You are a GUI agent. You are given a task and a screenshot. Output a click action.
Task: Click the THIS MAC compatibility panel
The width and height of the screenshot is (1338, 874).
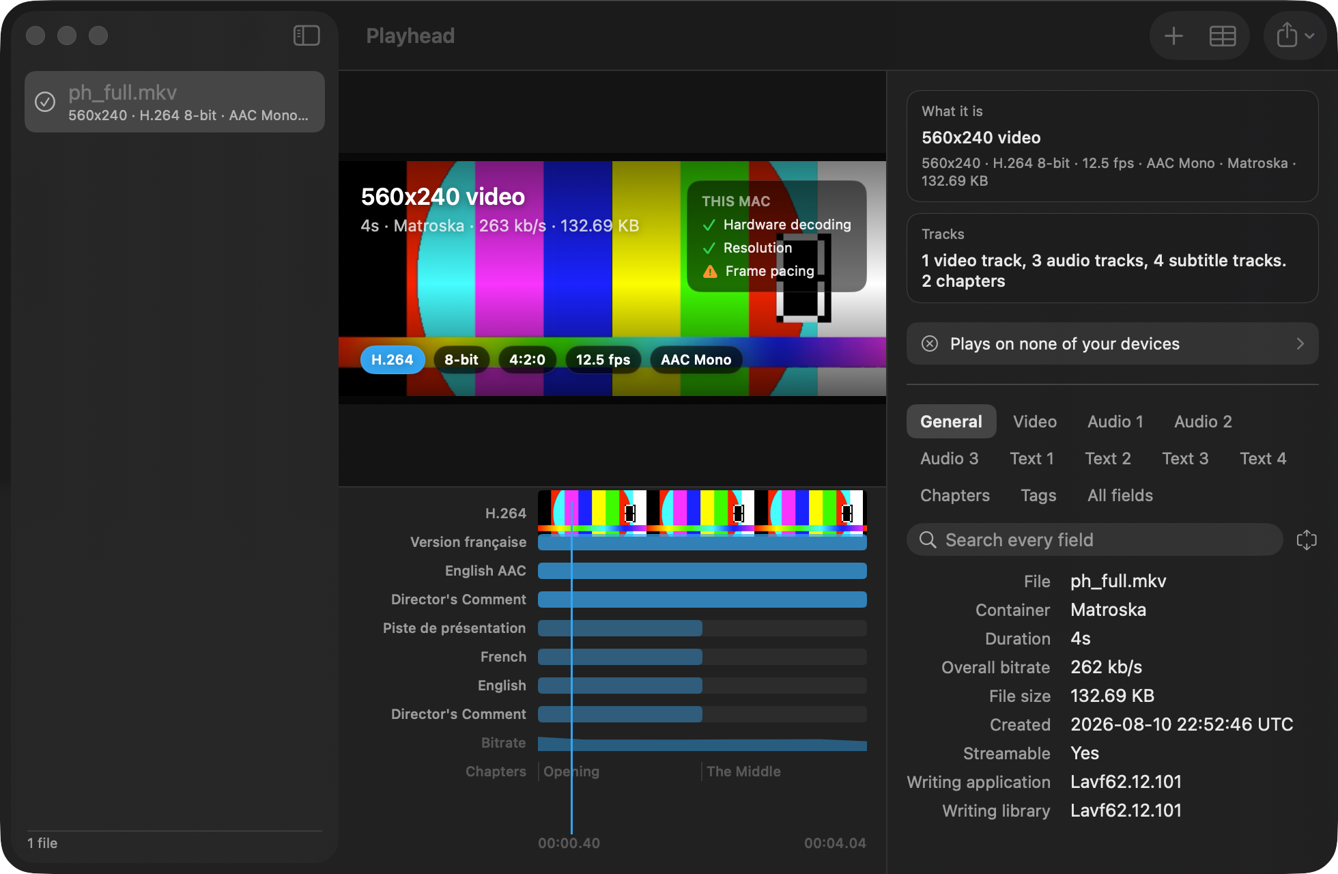click(776, 236)
